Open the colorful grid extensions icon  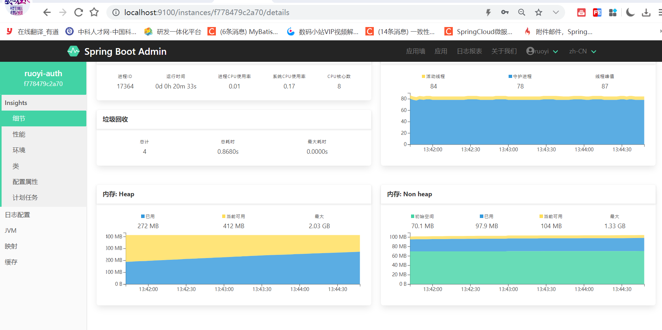[x=613, y=13]
